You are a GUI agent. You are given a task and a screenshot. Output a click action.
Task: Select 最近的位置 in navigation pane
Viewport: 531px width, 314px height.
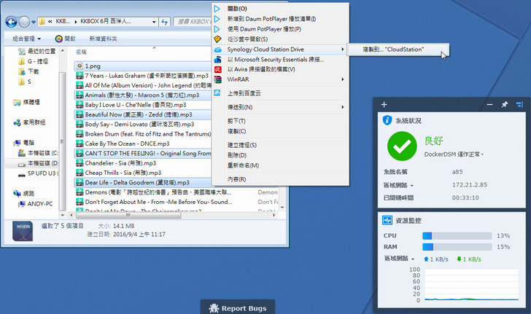tap(37, 51)
